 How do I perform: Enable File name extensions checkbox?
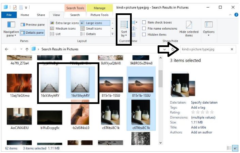click(x=144, y=29)
